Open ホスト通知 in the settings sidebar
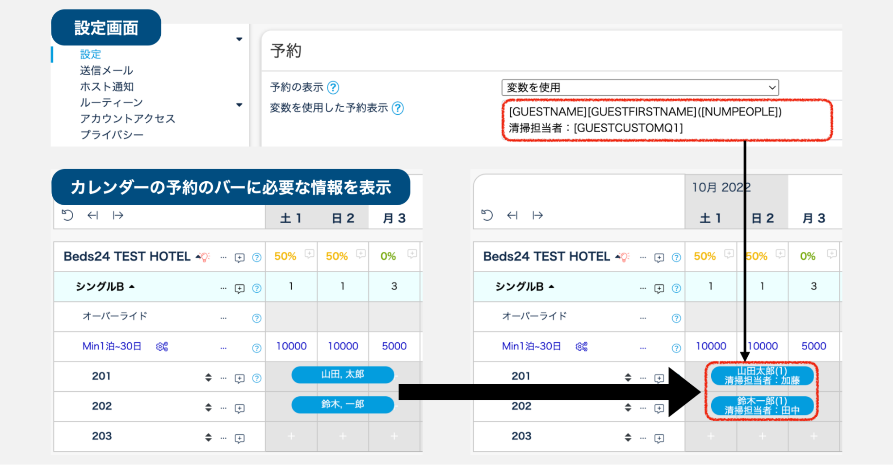 (107, 87)
